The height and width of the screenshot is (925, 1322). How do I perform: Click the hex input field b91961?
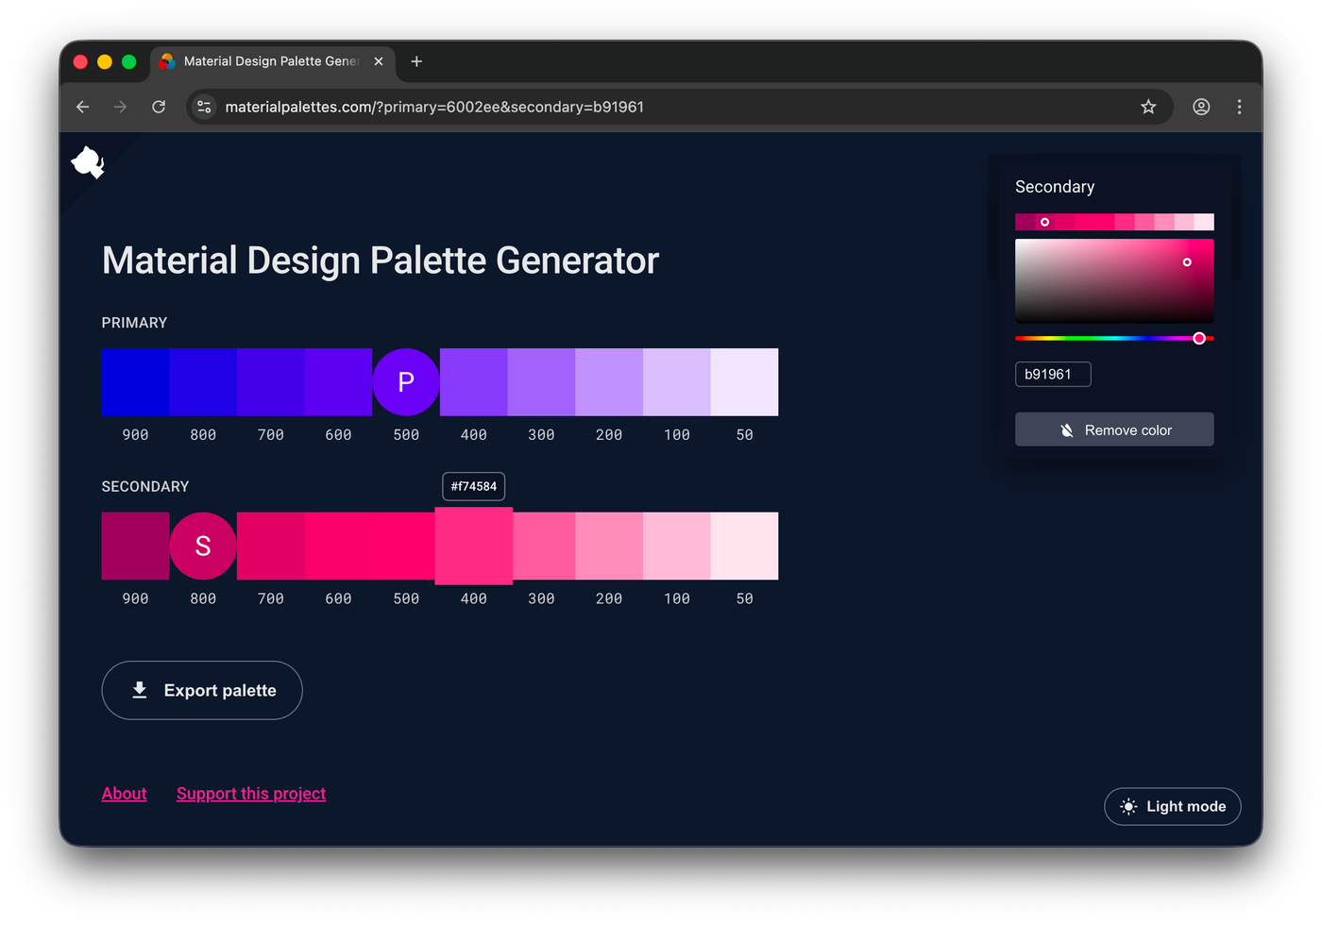(1052, 375)
